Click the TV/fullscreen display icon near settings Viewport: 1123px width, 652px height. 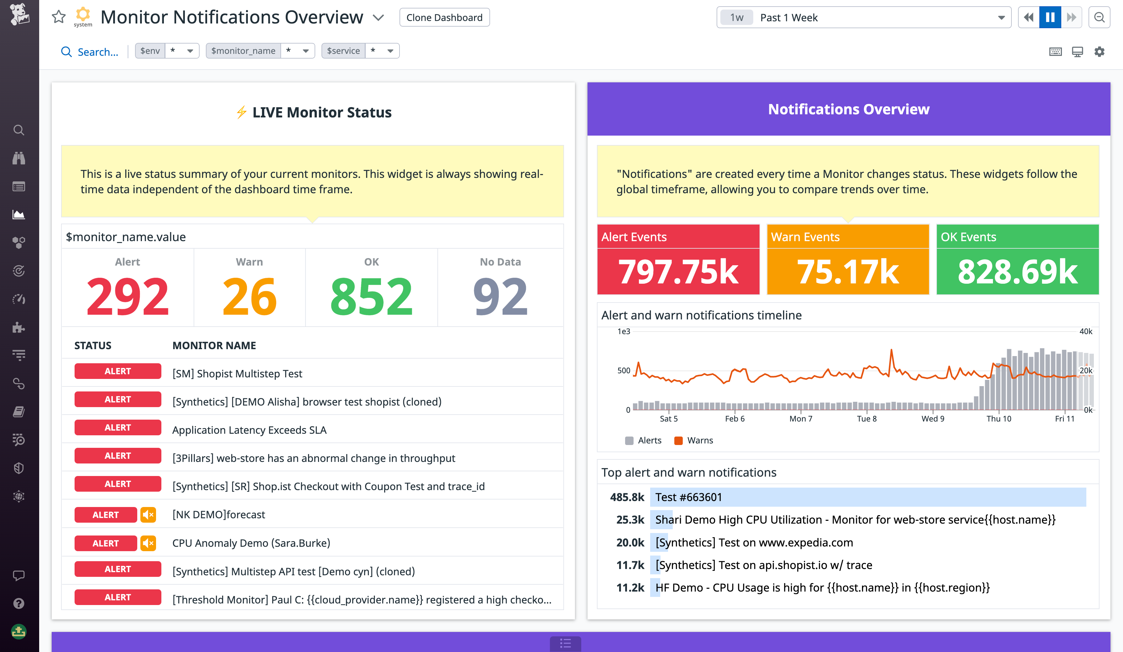(x=1077, y=52)
